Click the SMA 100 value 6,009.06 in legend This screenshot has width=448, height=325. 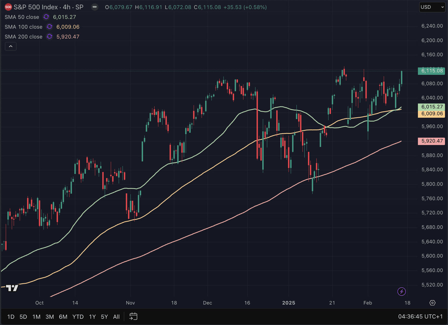(68, 27)
